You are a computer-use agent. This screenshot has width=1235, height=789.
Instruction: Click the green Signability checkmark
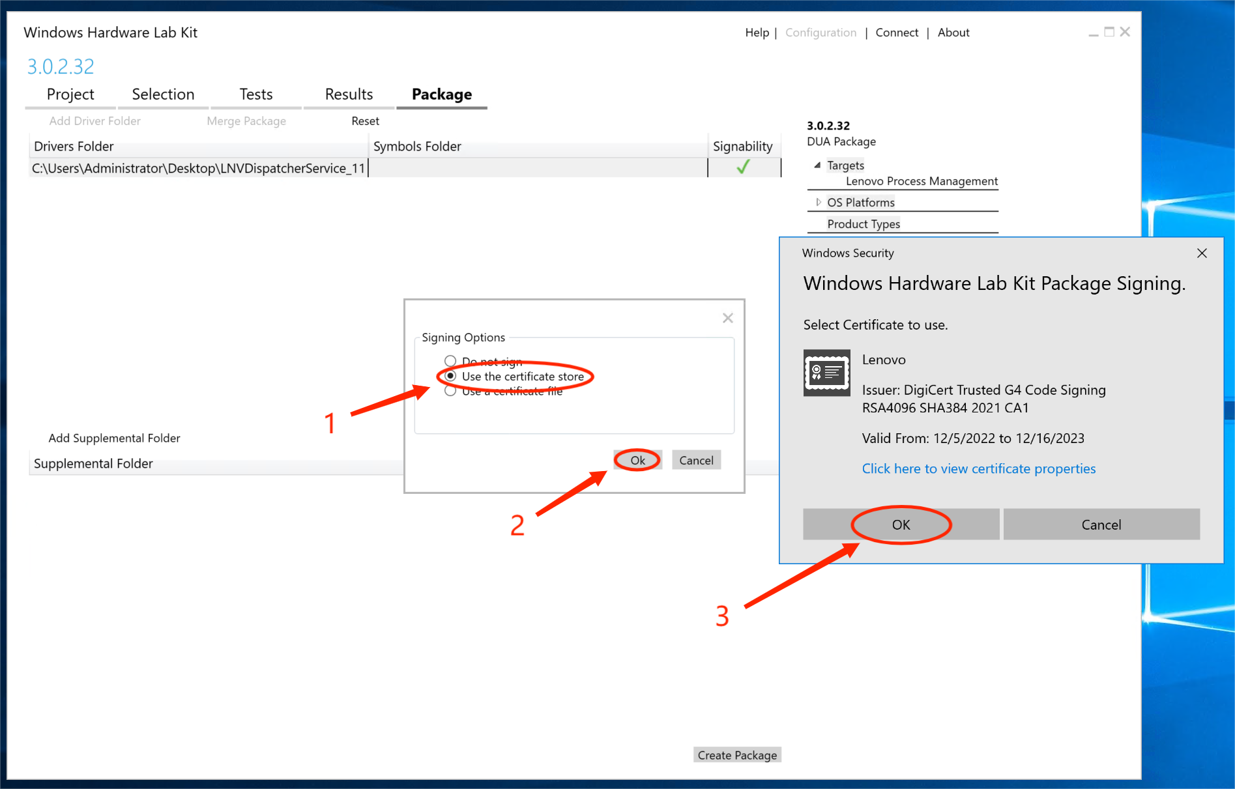pyautogui.click(x=743, y=167)
